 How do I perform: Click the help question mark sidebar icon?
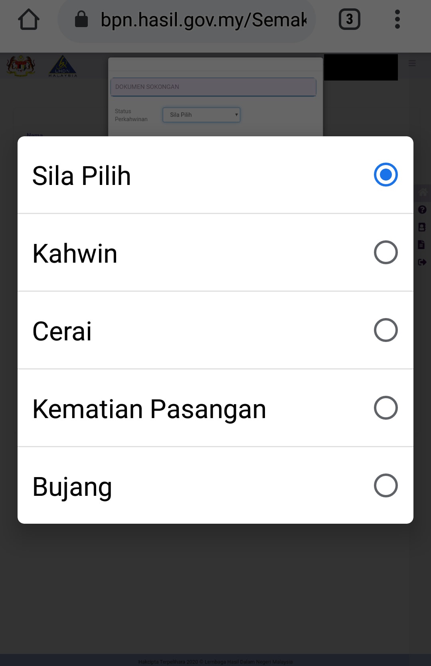point(422,210)
